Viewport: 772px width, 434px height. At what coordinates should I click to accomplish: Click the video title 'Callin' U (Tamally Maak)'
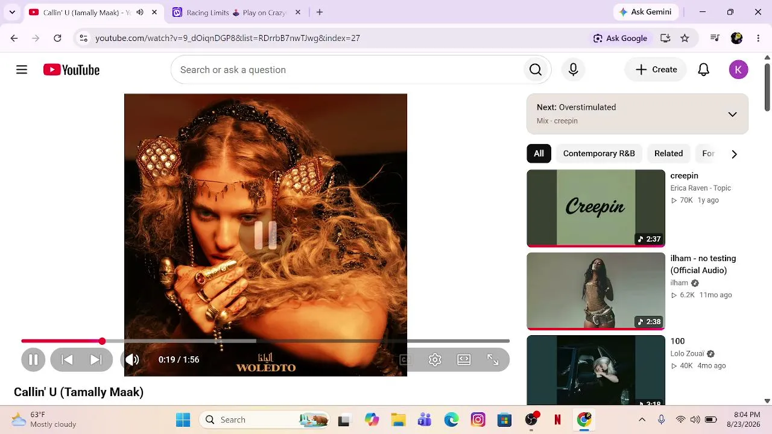pos(78,392)
